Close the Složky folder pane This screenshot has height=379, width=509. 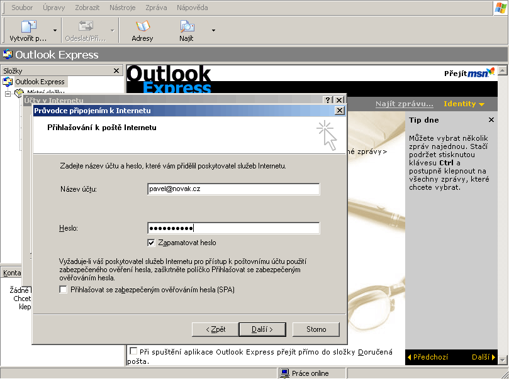point(116,70)
